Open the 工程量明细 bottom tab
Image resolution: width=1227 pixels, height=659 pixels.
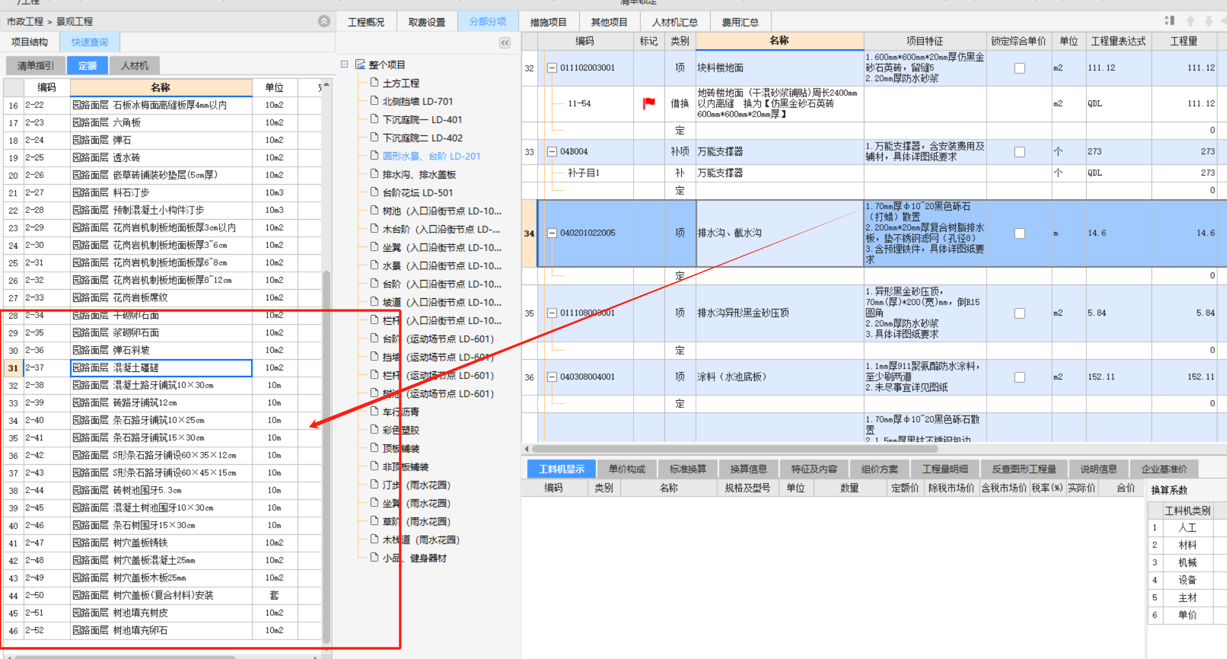pos(945,469)
